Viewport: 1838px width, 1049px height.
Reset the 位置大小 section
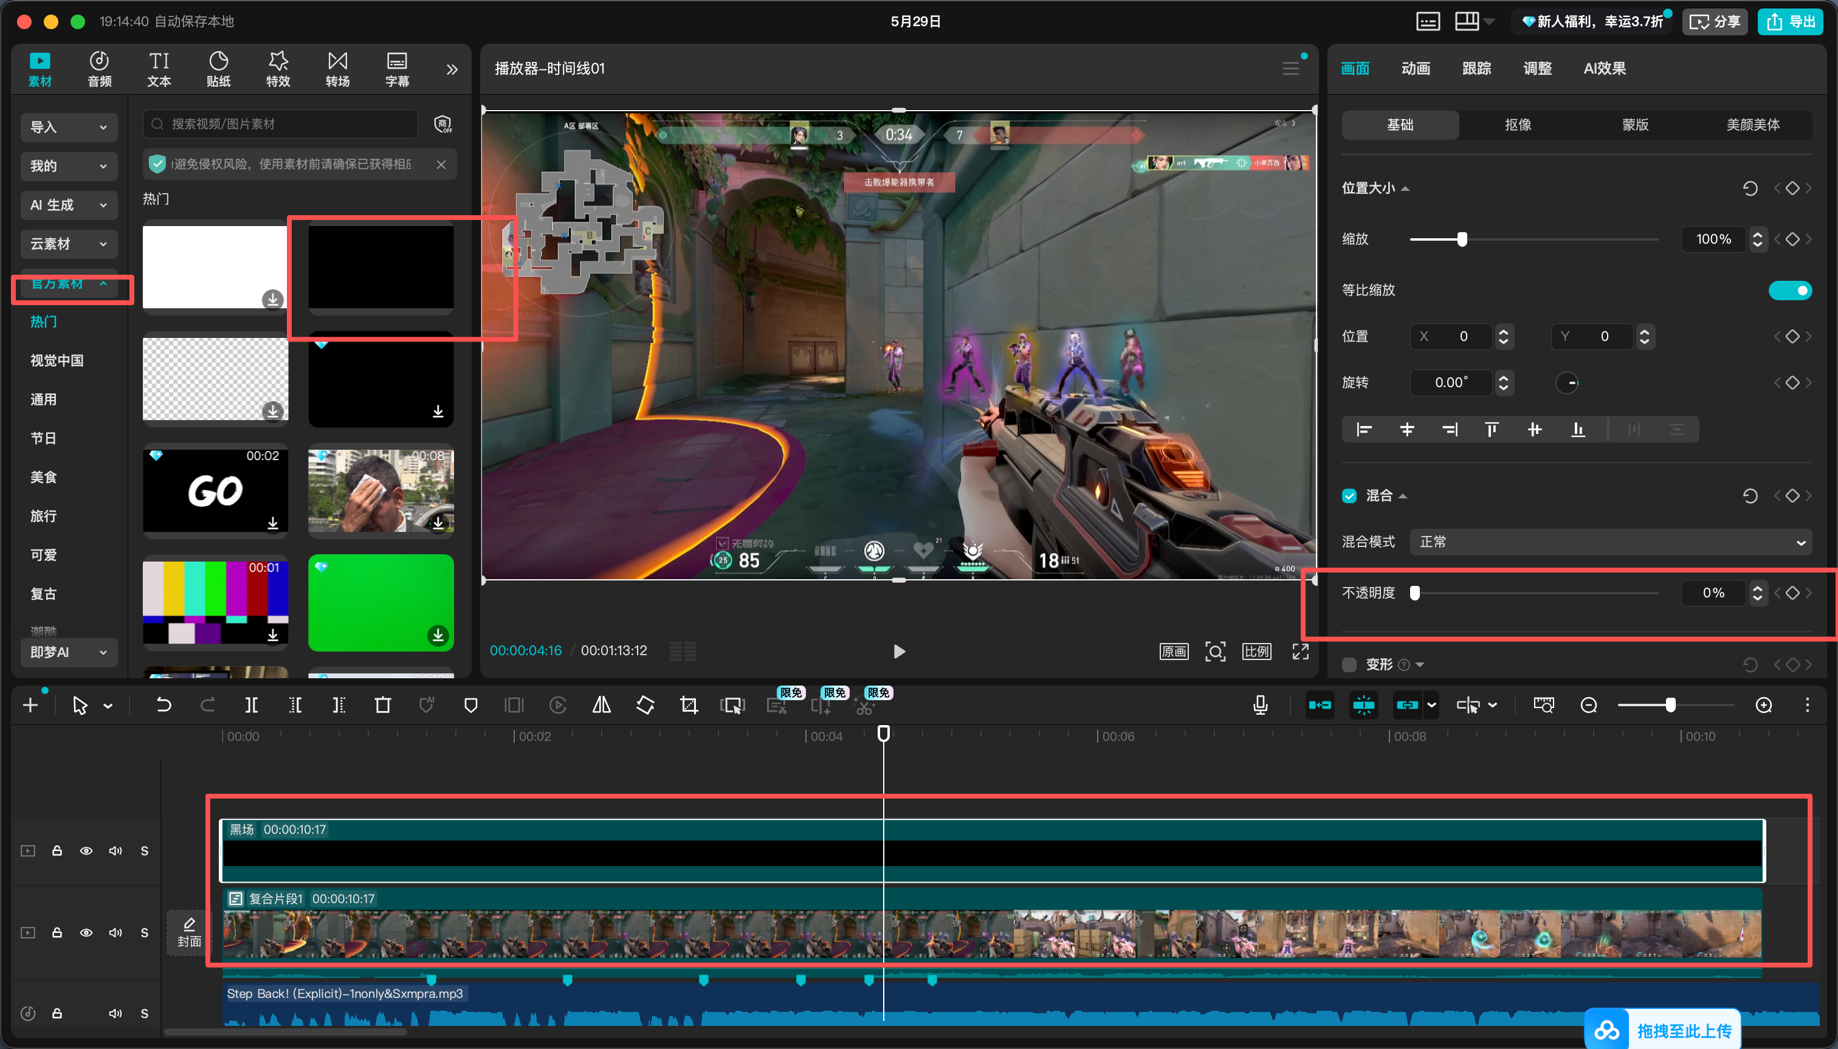coord(1750,189)
